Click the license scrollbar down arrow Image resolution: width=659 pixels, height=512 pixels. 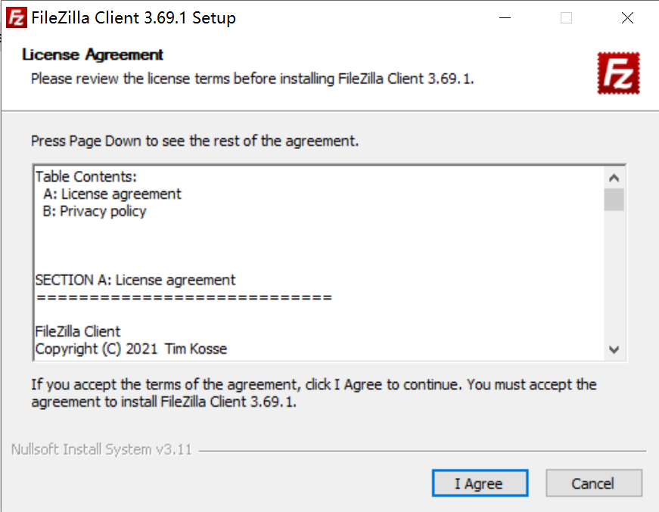[614, 349]
